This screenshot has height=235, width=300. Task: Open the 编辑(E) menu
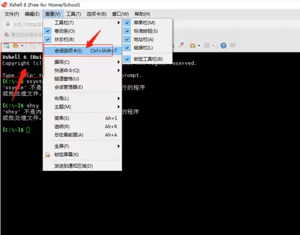pyautogui.click(x=32, y=14)
